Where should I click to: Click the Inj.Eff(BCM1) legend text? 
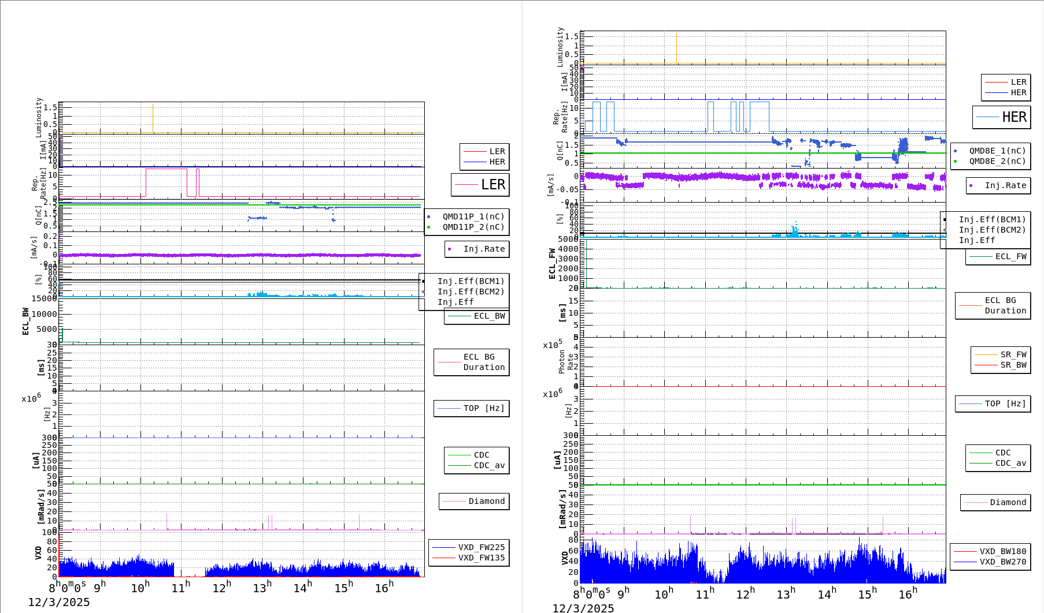(x=470, y=282)
